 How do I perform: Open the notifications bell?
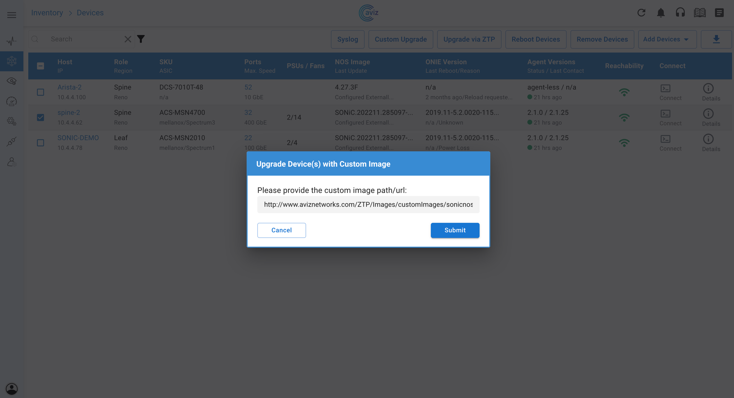(661, 13)
